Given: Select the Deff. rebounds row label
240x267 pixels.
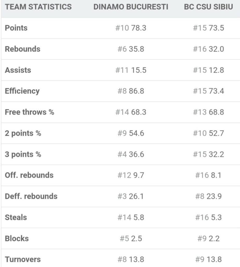Looking at the screenshot, I should coord(31,196).
